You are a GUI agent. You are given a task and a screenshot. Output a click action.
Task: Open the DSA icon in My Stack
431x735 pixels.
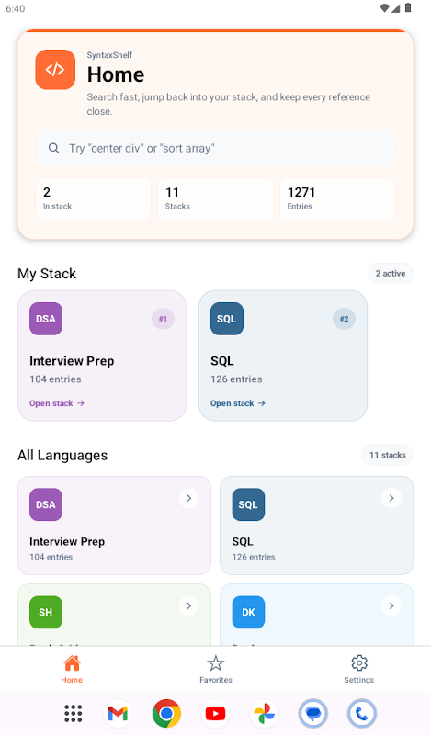[46, 319]
